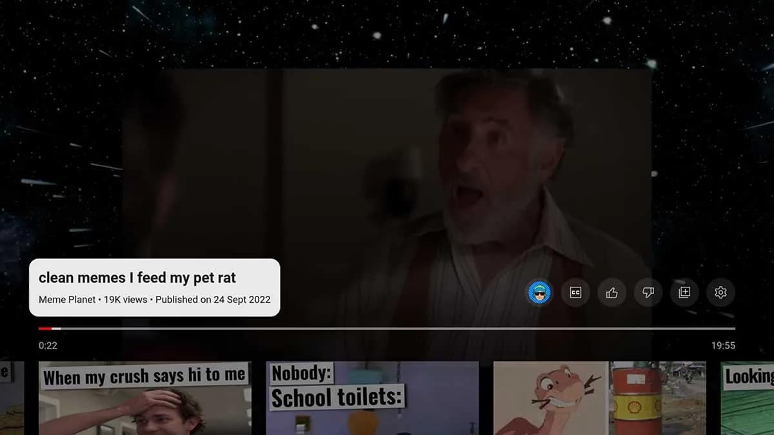Open 'When my crush says hi to me' thumbnail

(145, 398)
